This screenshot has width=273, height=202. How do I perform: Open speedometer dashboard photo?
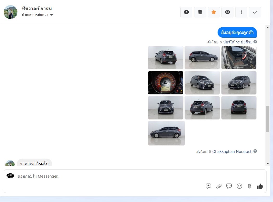tap(166, 83)
